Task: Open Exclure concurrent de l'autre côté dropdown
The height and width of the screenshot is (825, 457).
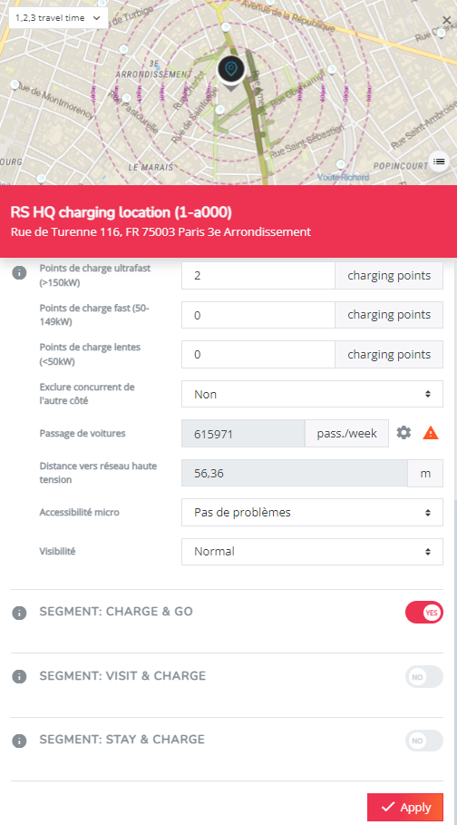Action: click(x=313, y=394)
